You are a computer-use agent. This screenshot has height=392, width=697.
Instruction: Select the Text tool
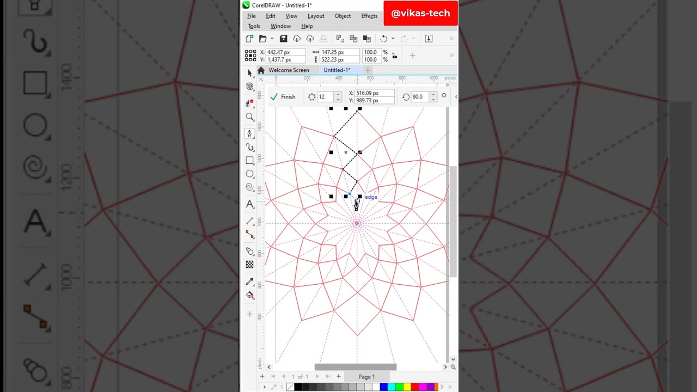click(x=250, y=205)
